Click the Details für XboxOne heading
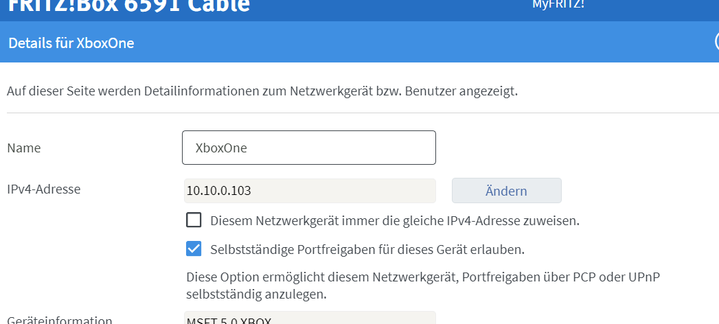This screenshot has height=324, width=719. tap(71, 43)
